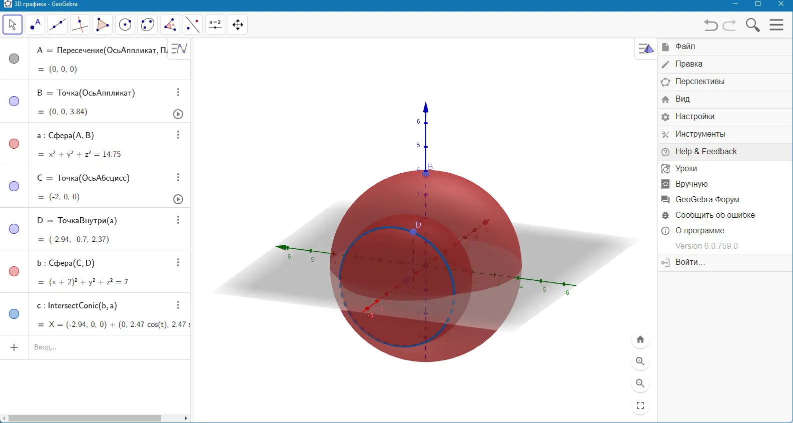The height and width of the screenshot is (423, 793).
Task: Open more options for point D
Action: tap(178, 220)
